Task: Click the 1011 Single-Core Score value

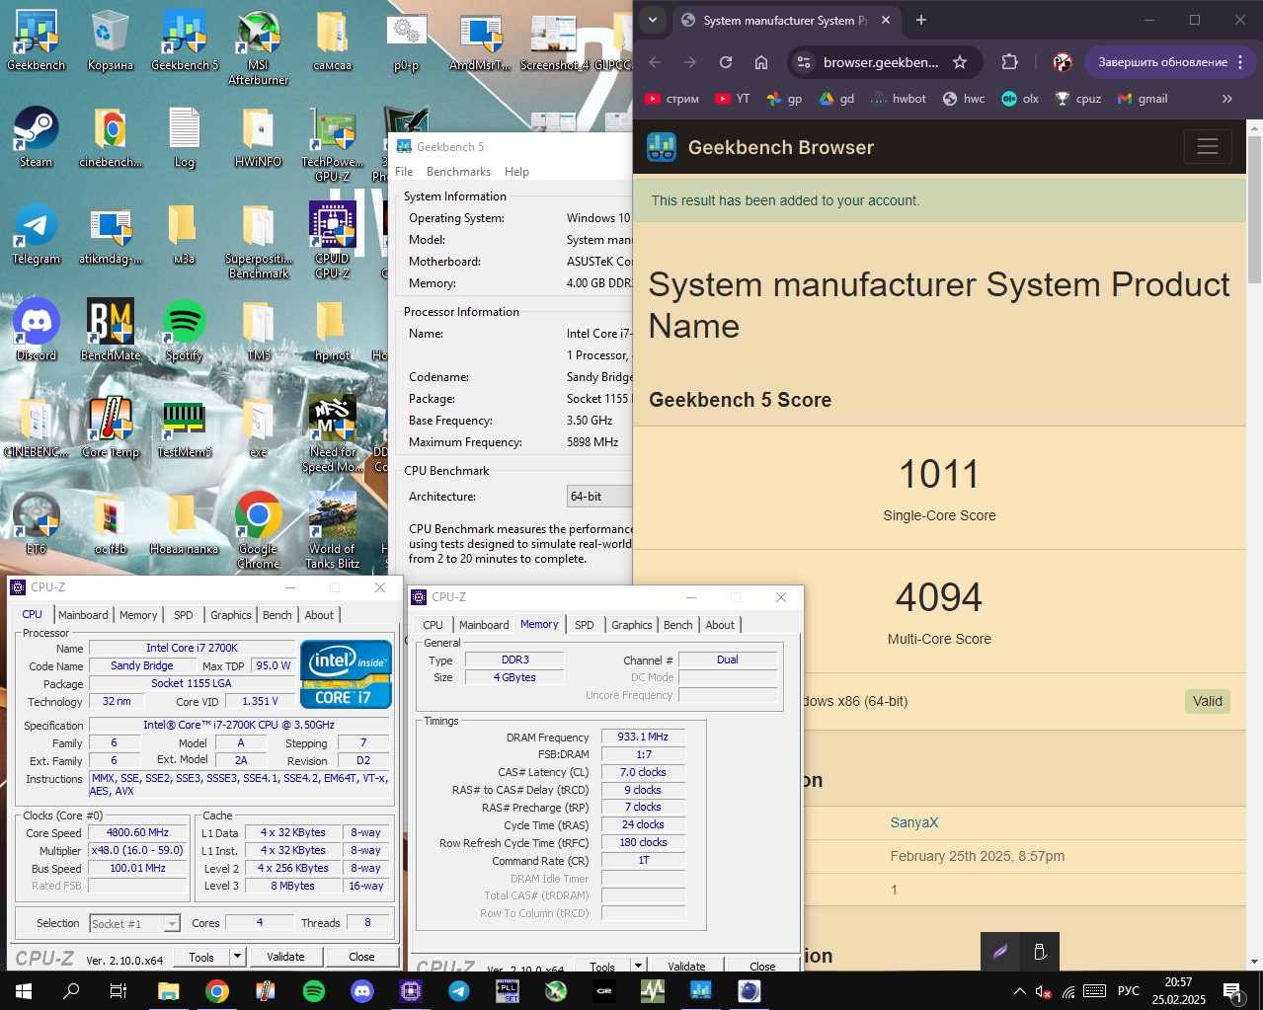Action: pos(939,475)
